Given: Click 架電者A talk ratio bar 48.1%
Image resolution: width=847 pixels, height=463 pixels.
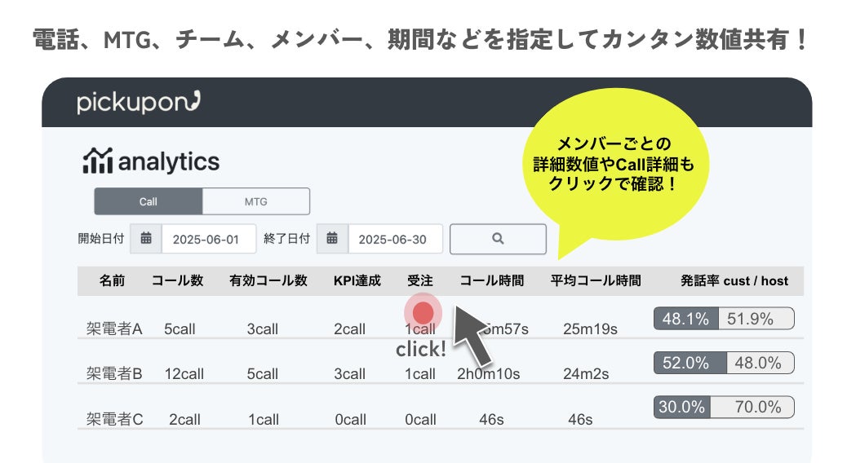Looking at the screenshot, I should coord(685,319).
